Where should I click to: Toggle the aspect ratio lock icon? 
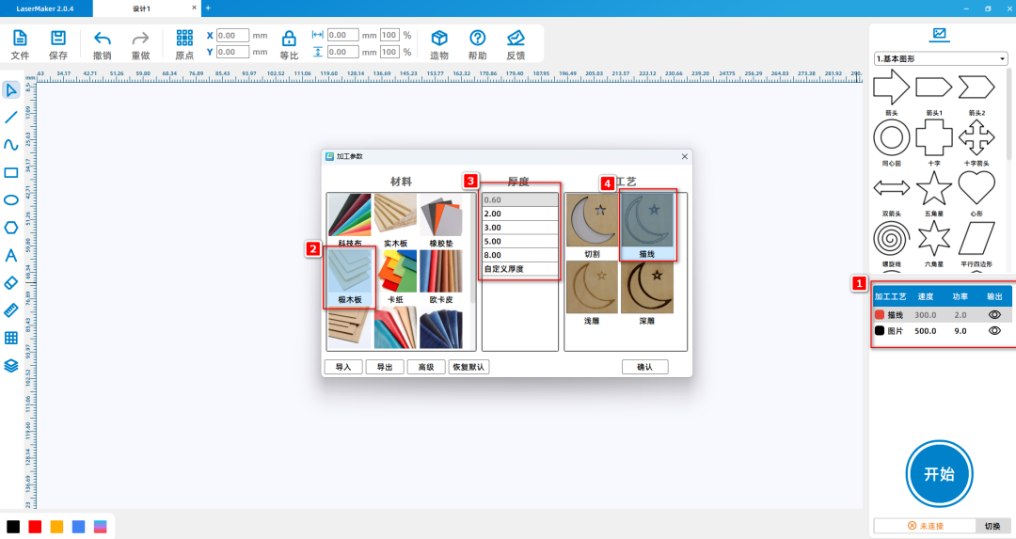289,39
